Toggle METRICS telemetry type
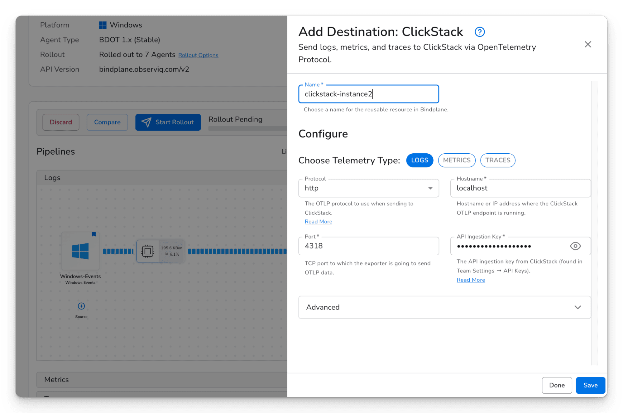The width and height of the screenshot is (623, 413). [457, 160]
